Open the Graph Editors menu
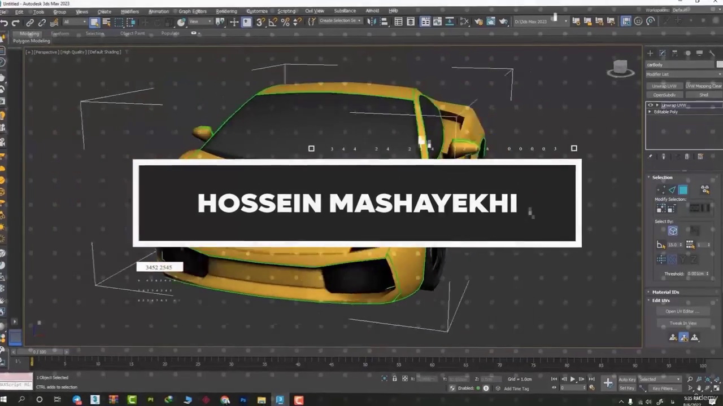 click(x=192, y=11)
